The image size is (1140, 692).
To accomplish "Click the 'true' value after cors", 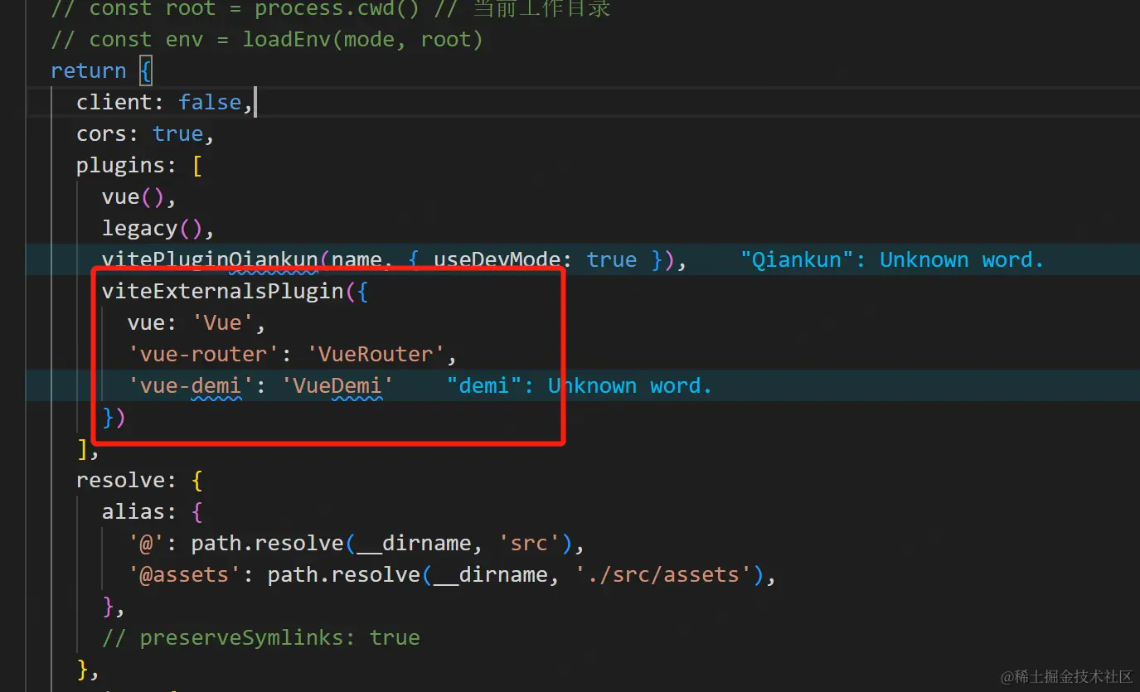I will [177, 133].
